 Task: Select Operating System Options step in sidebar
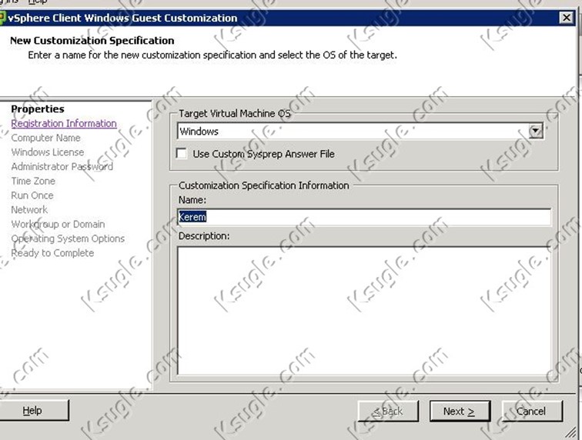(x=68, y=238)
